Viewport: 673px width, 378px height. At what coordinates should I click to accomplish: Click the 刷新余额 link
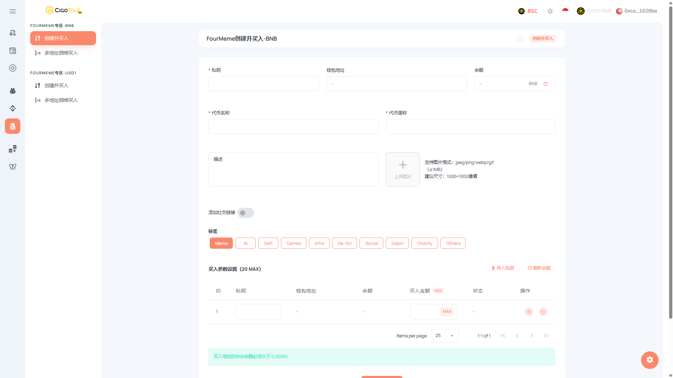(x=539, y=268)
